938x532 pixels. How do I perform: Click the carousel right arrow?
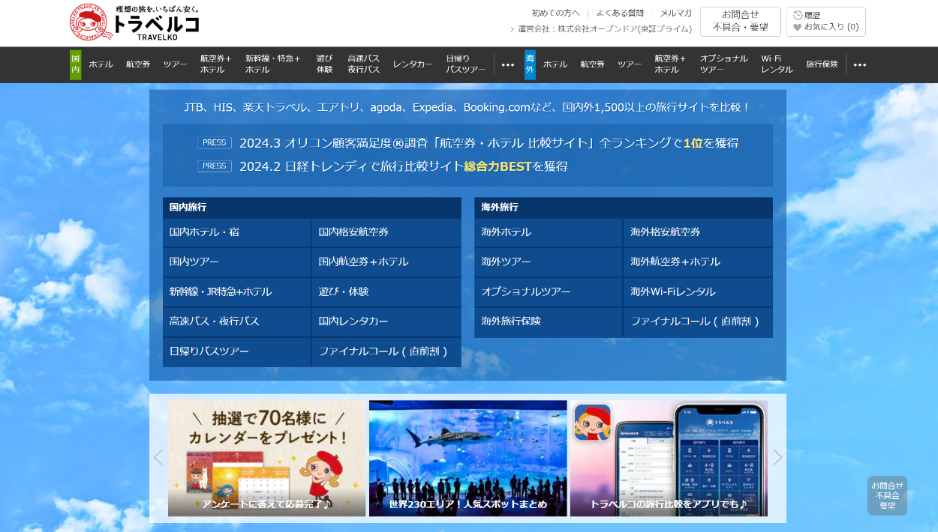pos(777,458)
